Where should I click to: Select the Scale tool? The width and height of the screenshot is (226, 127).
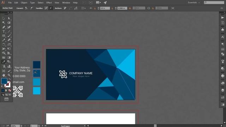[9, 44]
